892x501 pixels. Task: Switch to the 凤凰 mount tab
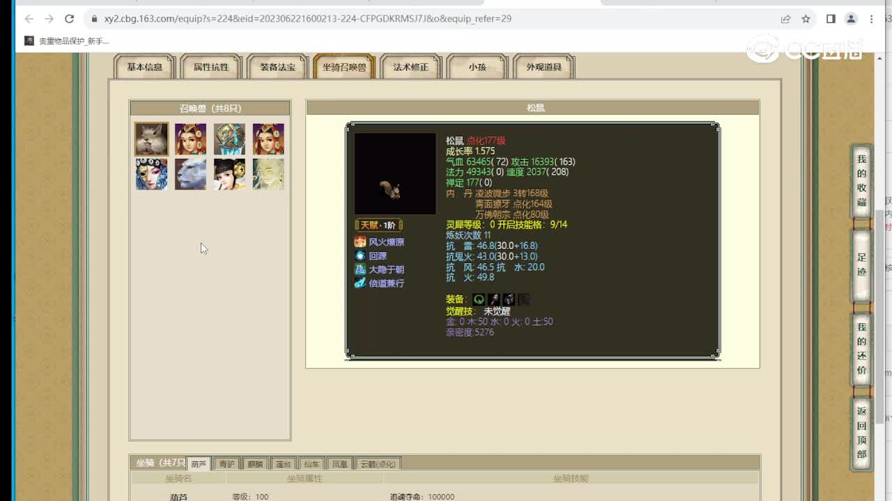339,463
